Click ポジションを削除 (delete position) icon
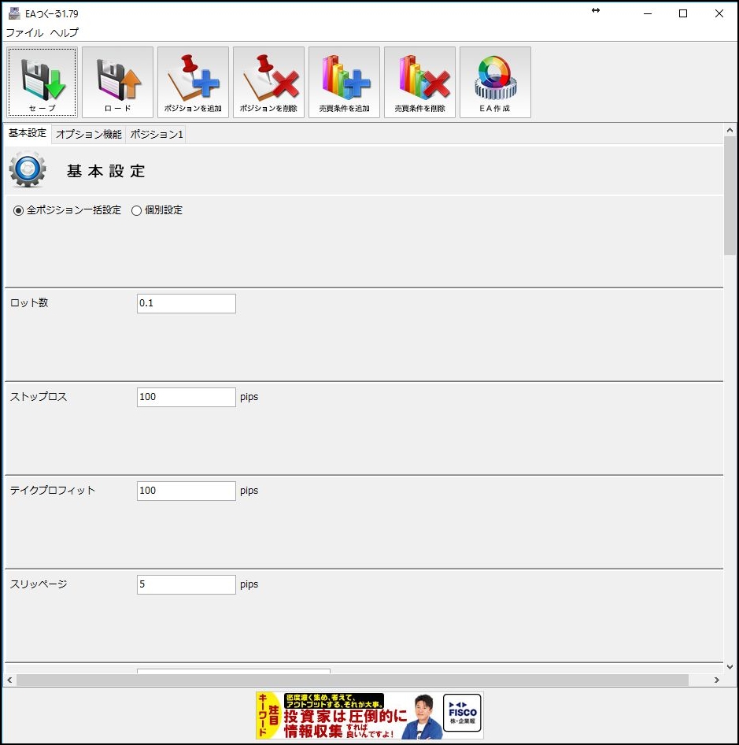This screenshot has height=745, width=739. pos(268,82)
